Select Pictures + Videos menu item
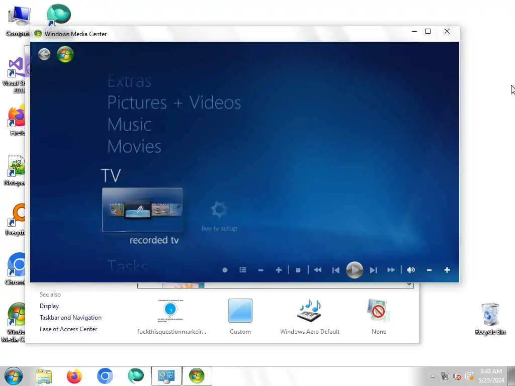Viewport: 515px width, 386px height. coord(174,103)
